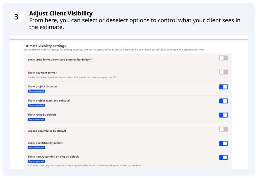Click Recommended badge under item/assembly pricing

click(36, 161)
